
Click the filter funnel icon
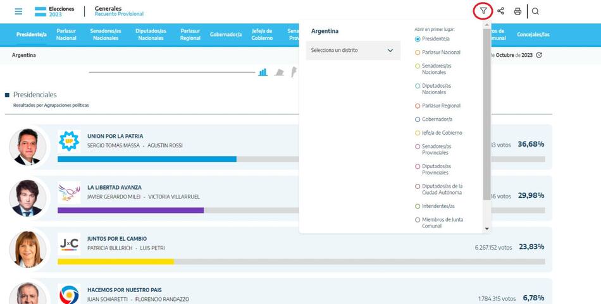(483, 11)
